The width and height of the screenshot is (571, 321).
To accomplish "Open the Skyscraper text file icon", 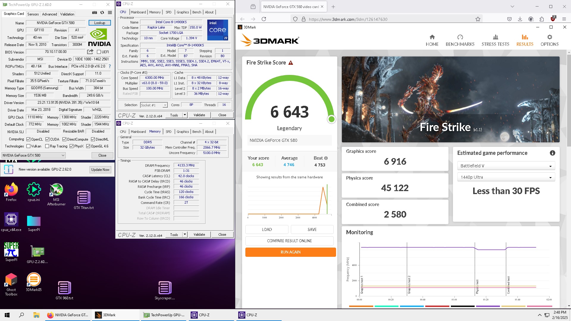I will pos(165,290).
